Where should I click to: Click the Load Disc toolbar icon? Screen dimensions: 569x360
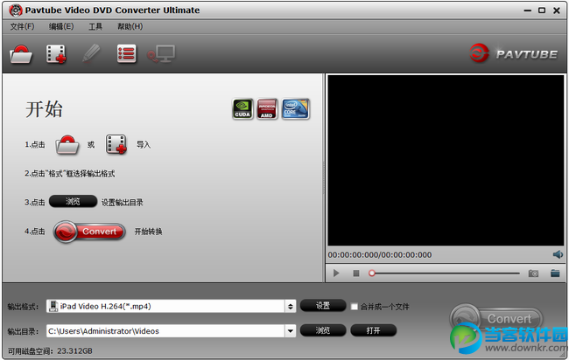(x=21, y=54)
